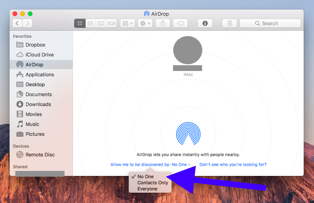Click the Devices section header
This screenshot has width=314, height=203.
[21, 146]
